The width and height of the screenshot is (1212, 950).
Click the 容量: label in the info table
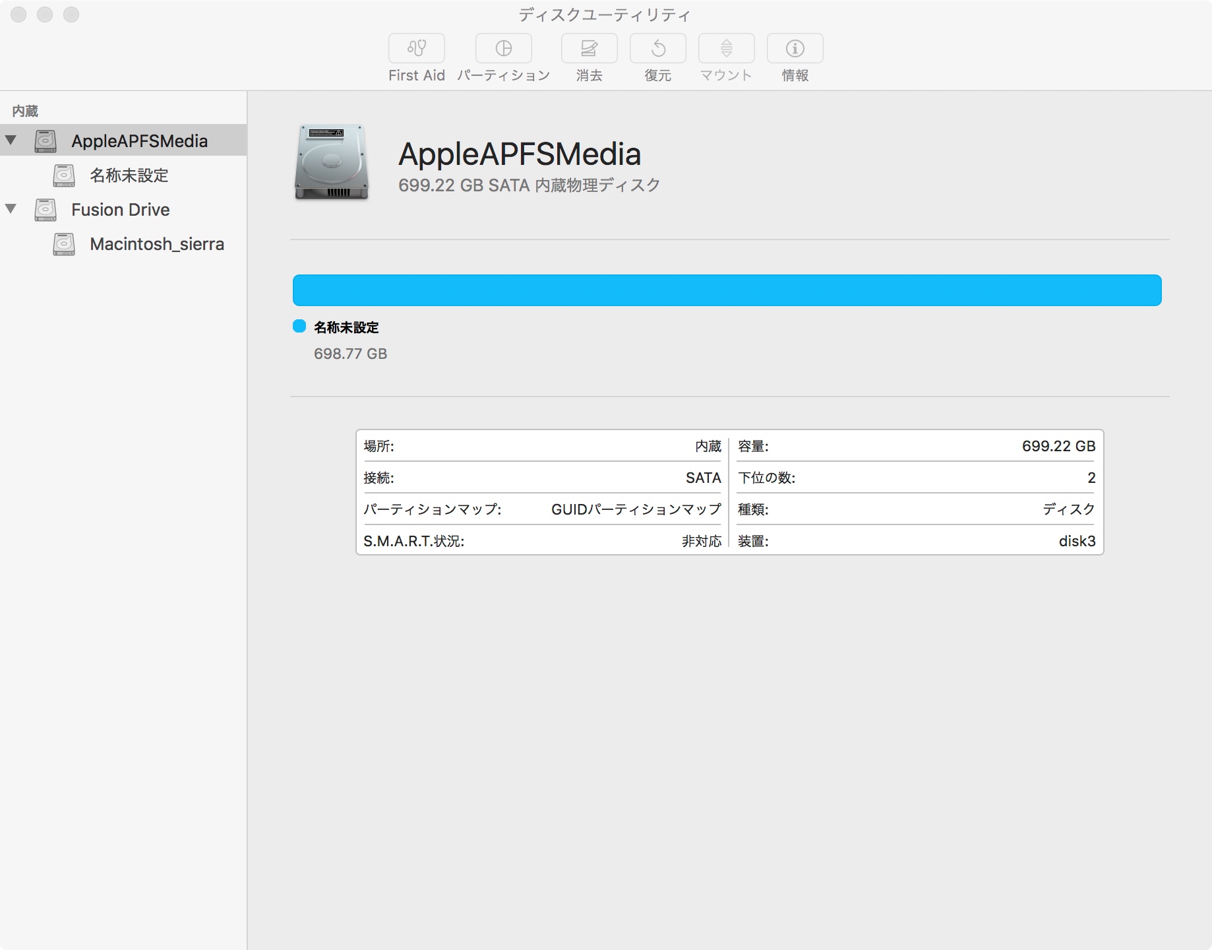(753, 446)
